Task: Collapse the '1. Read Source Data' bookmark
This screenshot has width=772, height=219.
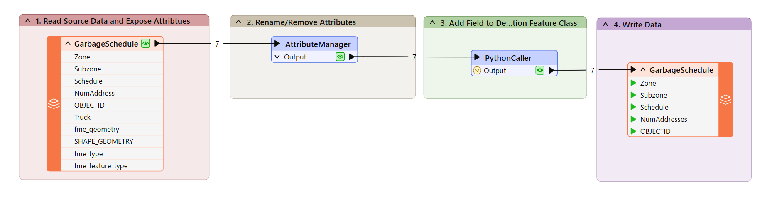Action: (x=28, y=21)
